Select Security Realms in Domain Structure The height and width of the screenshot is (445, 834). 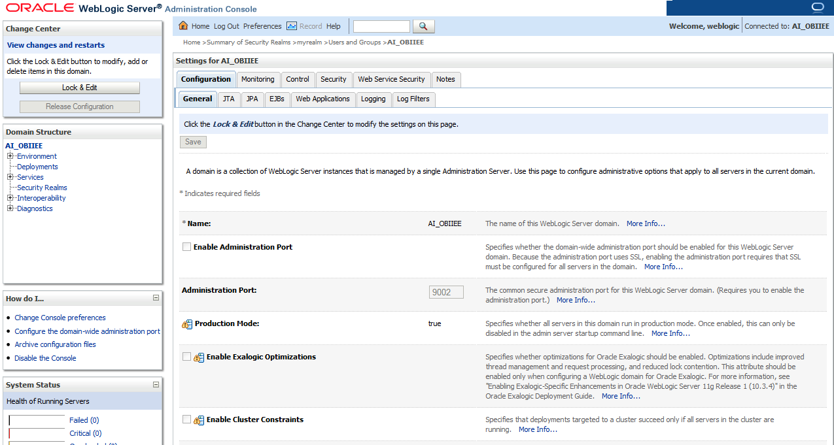point(42,188)
